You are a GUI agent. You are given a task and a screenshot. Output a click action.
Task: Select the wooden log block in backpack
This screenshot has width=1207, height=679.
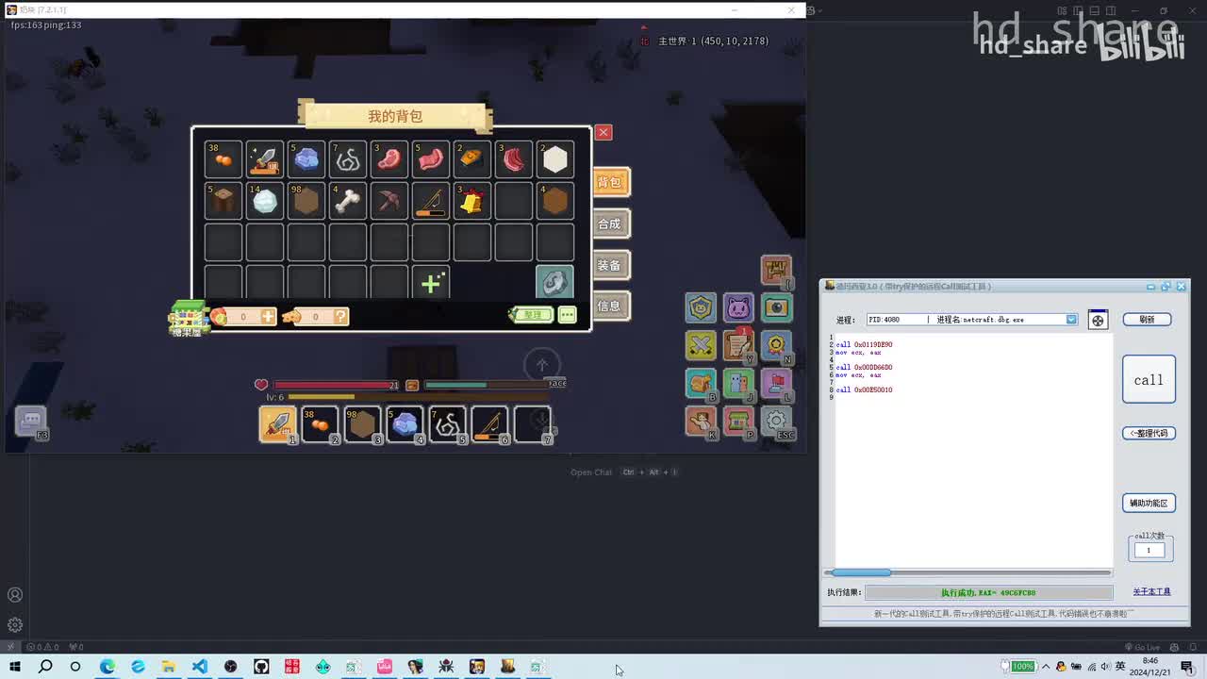tap(223, 201)
